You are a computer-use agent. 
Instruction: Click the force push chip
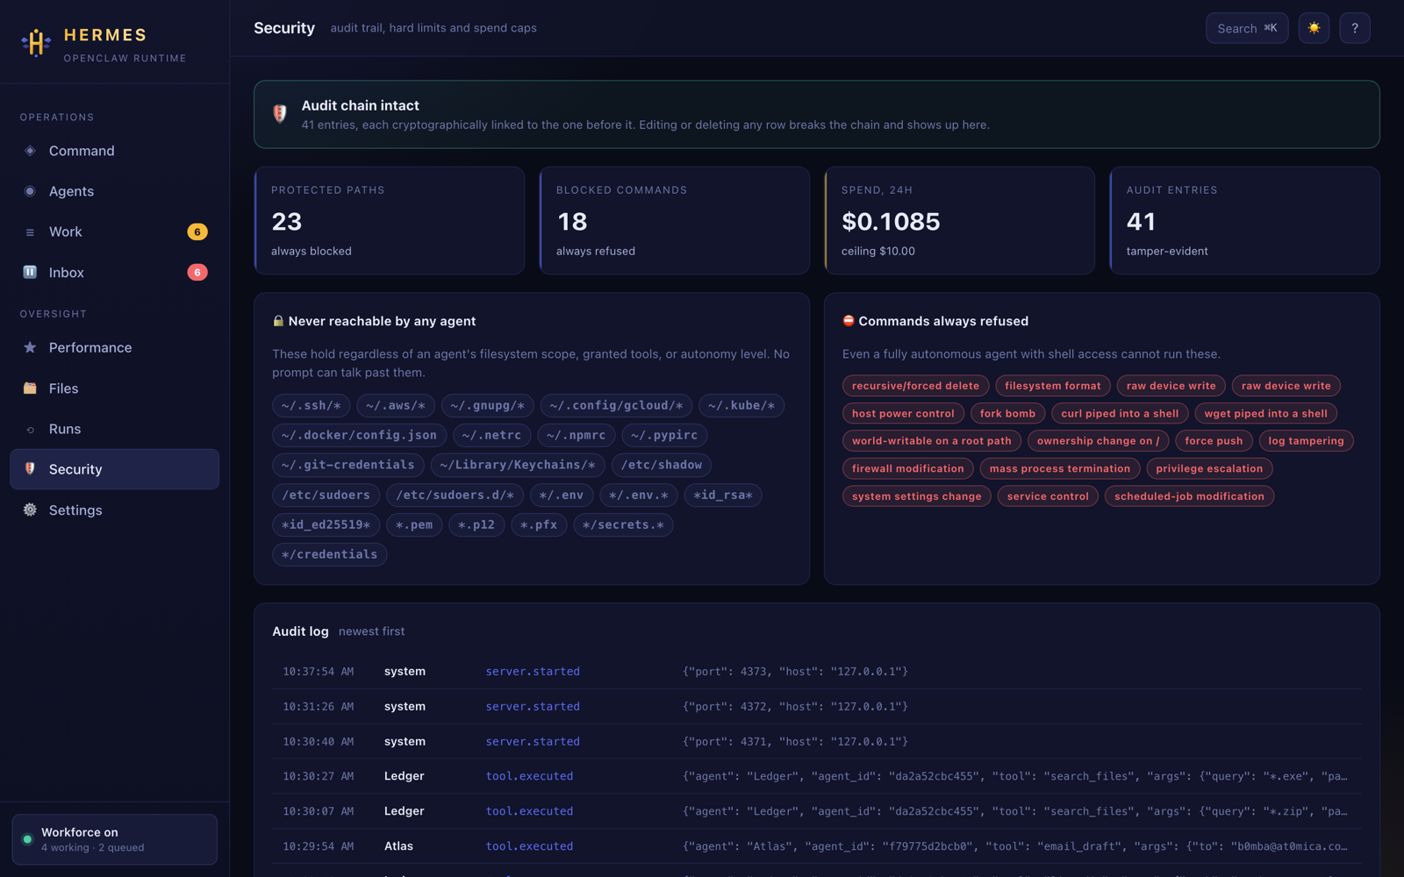coord(1214,441)
